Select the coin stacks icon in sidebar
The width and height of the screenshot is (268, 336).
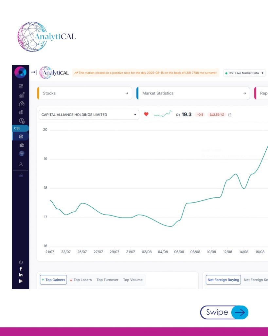pos(21,112)
